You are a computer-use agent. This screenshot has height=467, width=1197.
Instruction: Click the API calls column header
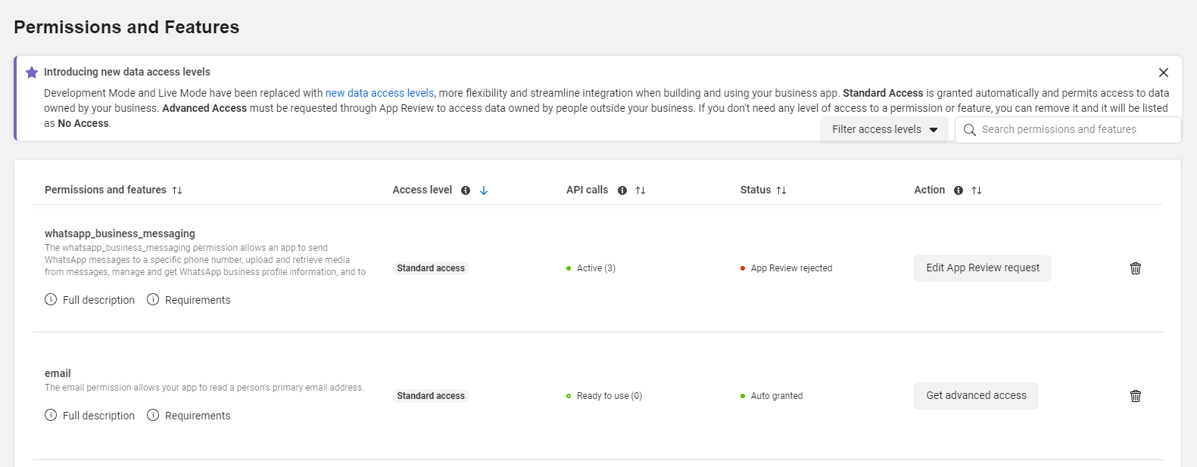(x=587, y=190)
